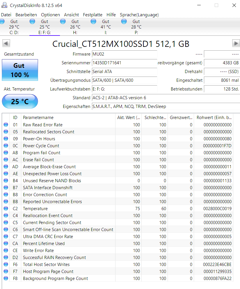Click the Eingeschaltet 8061 mal value
Viewport: 240px width, 289px height.
[222, 80]
